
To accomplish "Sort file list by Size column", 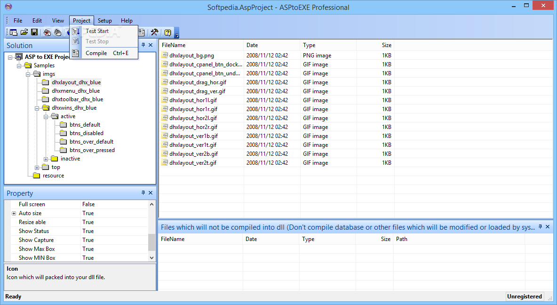I will tap(375, 45).
